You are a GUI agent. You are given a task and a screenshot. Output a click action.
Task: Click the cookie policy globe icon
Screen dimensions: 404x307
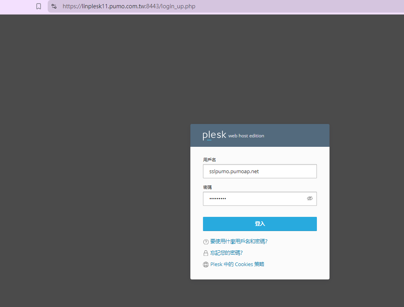pyautogui.click(x=206, y=264)
